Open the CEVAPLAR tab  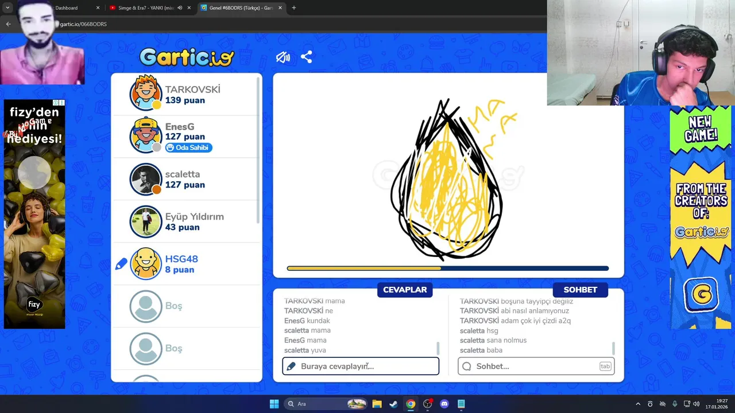tap(405, 290)
